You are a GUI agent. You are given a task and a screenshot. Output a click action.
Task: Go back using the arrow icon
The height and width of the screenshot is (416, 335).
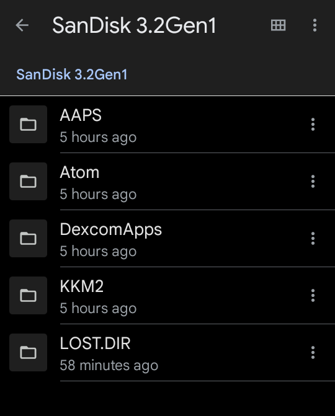22,25
